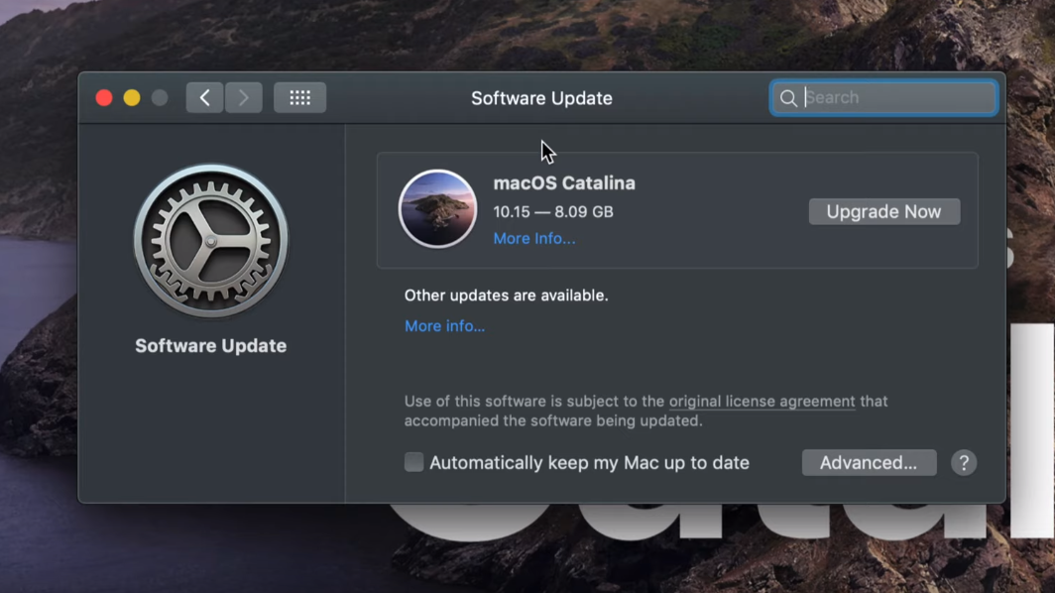Image resolution: width=1055 pixels, height=593 pixels.
Task: Minimize the Software Update window
Action: [x=131, y=97]
